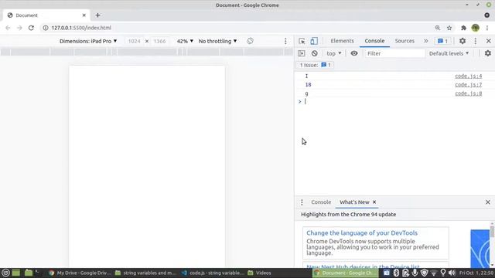This screenshot has width=495, height=278.
Task: Select the Document browser tab
Action: (x=46, y=15)
